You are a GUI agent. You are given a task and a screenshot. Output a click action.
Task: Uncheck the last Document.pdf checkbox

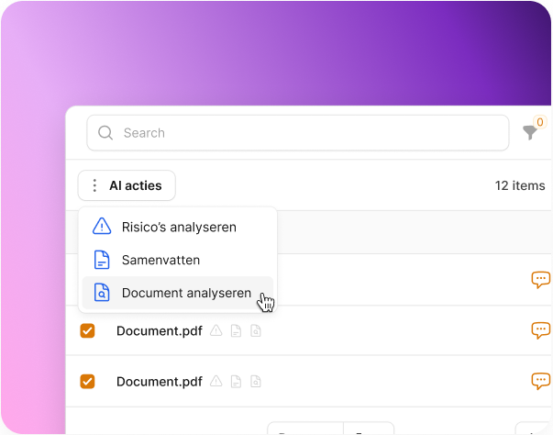point(87,382)
